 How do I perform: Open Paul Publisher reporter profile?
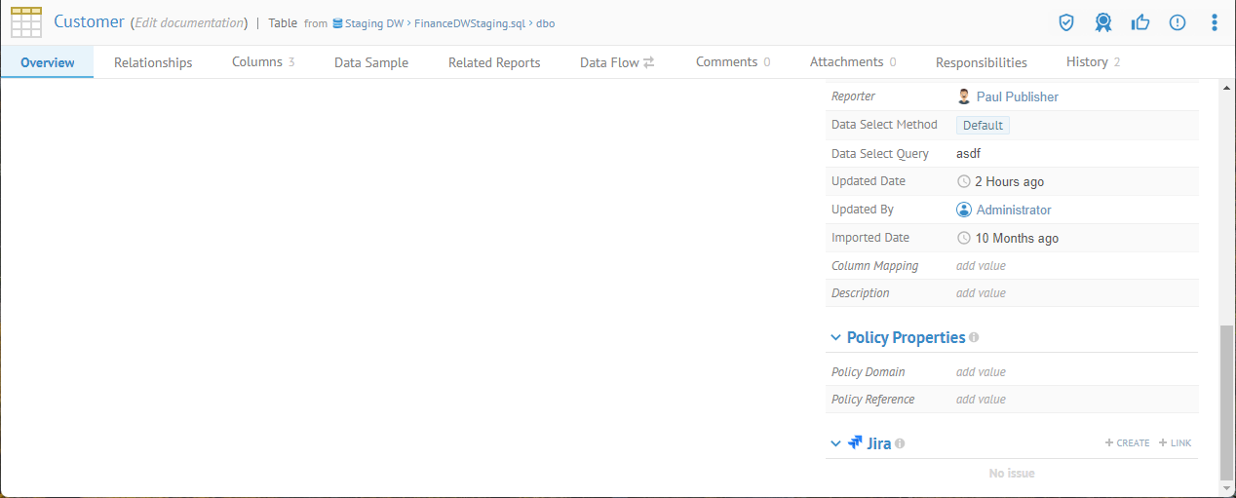1017,96
